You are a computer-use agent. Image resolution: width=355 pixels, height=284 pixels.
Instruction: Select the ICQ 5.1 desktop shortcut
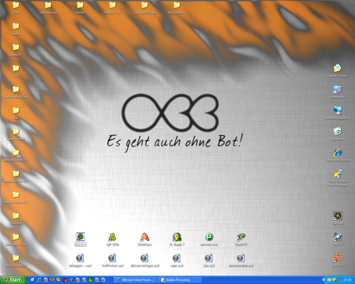tap(80, 237)
